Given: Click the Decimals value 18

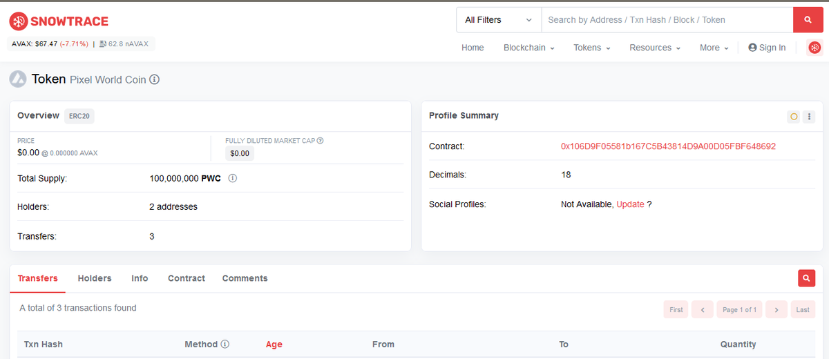Looking at the screenshot, I should pos(566,175).
